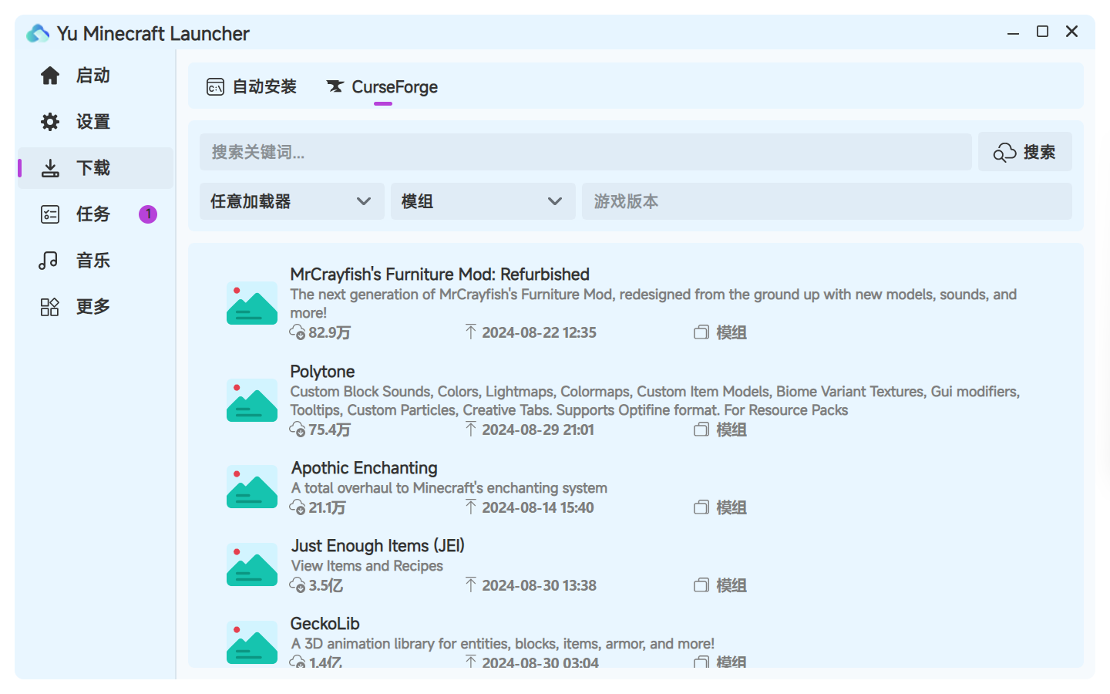Image resolution: width=1110 pixels, height=694 pixels.
Task: Click the 模组 category icon in Polytone row
Action: pyautogui.click(x=701, y=430)
